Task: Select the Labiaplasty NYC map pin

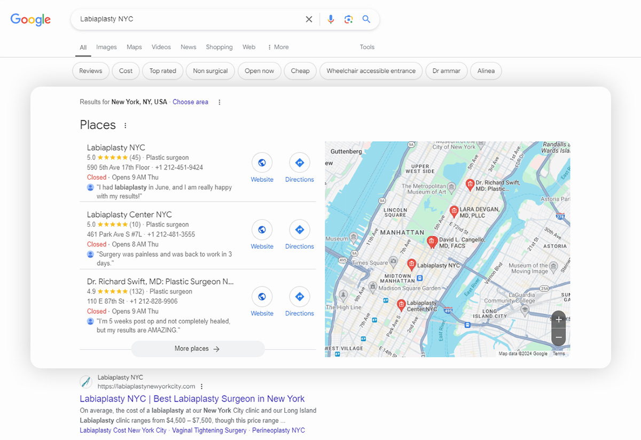Action: coord(411,264)
